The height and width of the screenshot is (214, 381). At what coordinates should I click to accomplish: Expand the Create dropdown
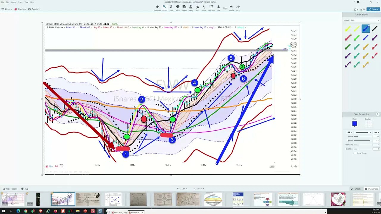[35, 9]
